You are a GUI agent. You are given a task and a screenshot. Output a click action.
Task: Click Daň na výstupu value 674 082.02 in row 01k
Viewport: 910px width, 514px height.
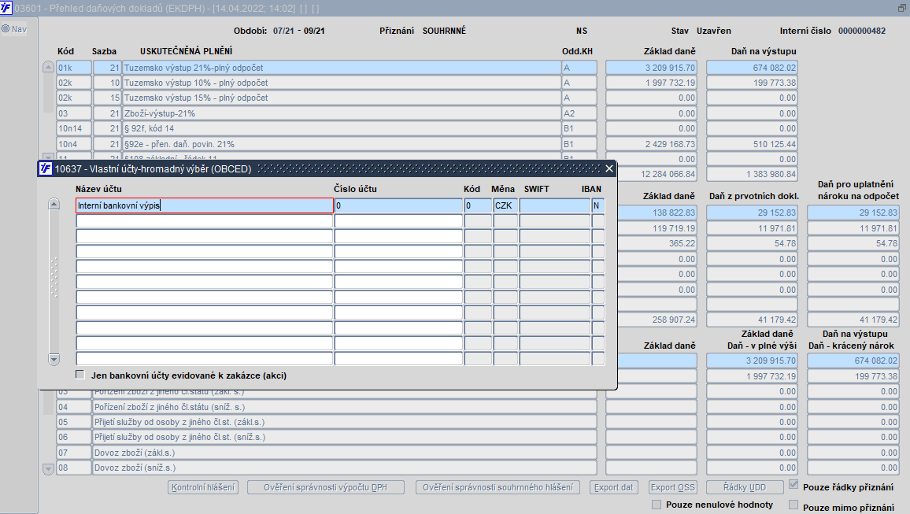click(x=752, y=68)
